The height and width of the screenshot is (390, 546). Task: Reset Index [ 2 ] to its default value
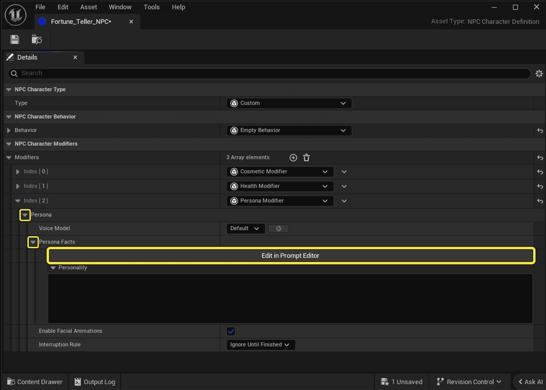[x=540, y=201]
